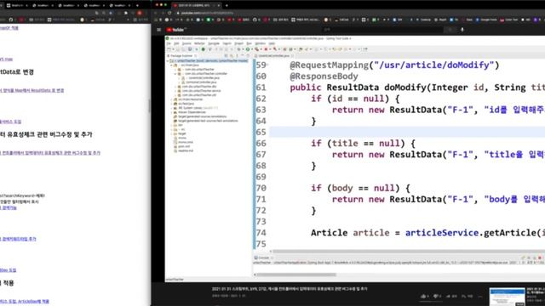The height and width of the screenshot is (306, 545).
Task: Click the New file toolbar icon in the IDE
Action: pyautogui.click(x=169, y=49)
